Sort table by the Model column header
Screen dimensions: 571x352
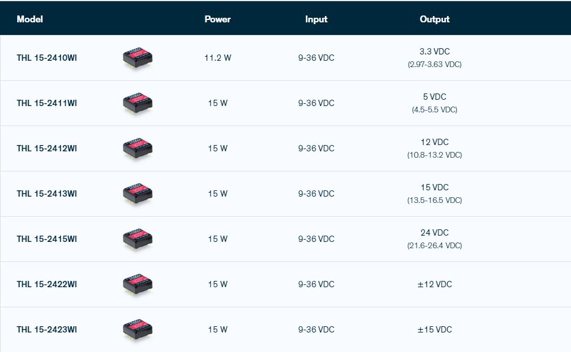pos(30,19)
